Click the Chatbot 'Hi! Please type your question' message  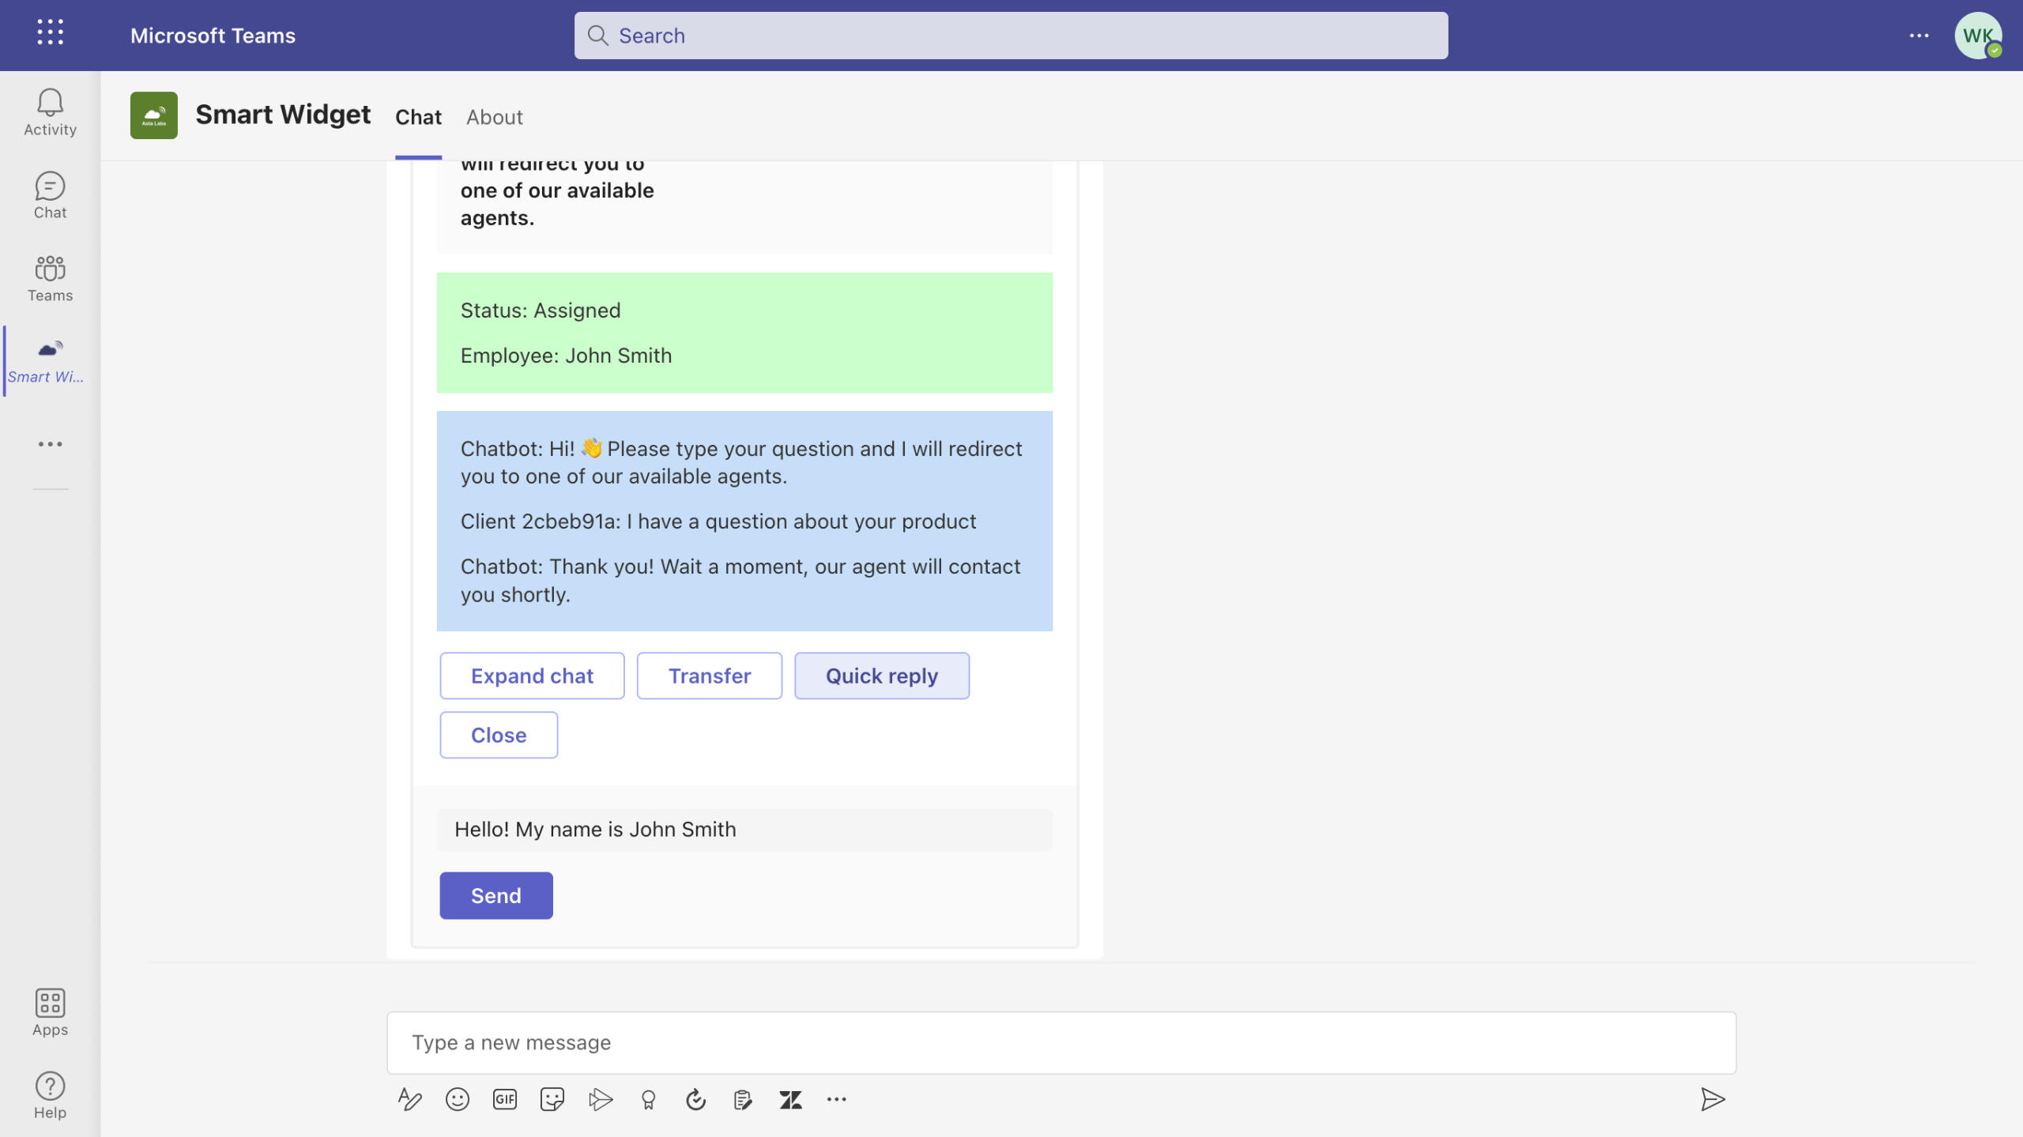click(x=741, y=462)
